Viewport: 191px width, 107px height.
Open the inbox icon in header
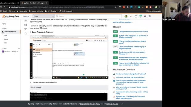tap(136, 16)
